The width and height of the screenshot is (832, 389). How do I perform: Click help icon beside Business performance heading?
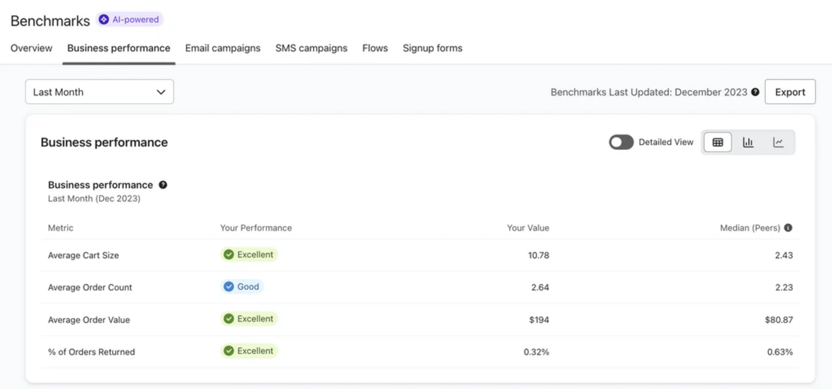pyautogui.click(x=163, y=185)
